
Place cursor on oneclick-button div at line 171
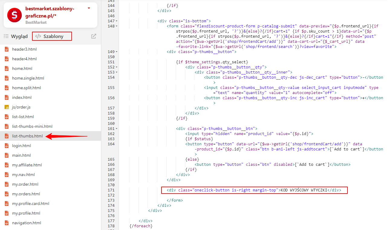[254, 190]
